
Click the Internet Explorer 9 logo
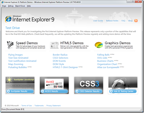point(30,19)
